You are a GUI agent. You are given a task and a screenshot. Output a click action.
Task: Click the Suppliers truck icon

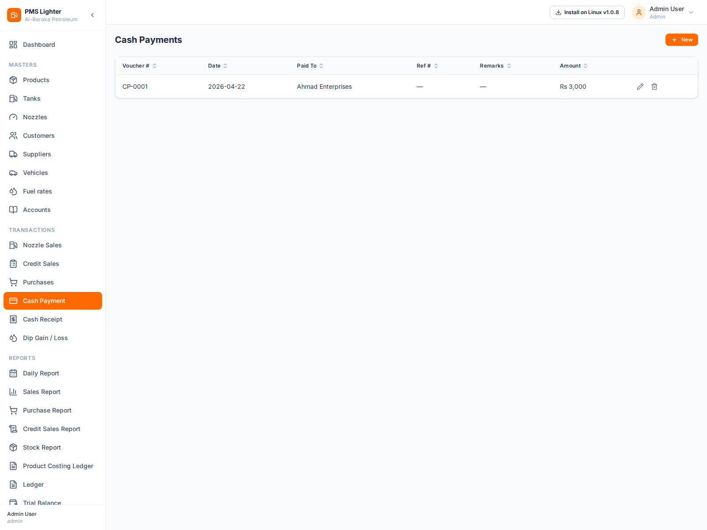[x=13, y=154]
